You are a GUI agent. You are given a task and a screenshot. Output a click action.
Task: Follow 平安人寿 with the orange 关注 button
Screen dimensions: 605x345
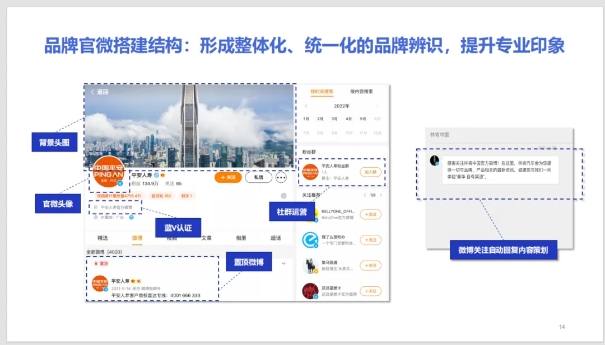[228, 177]
